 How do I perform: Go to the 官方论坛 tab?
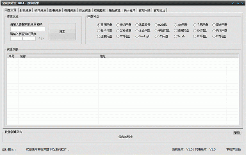point(159,10)
